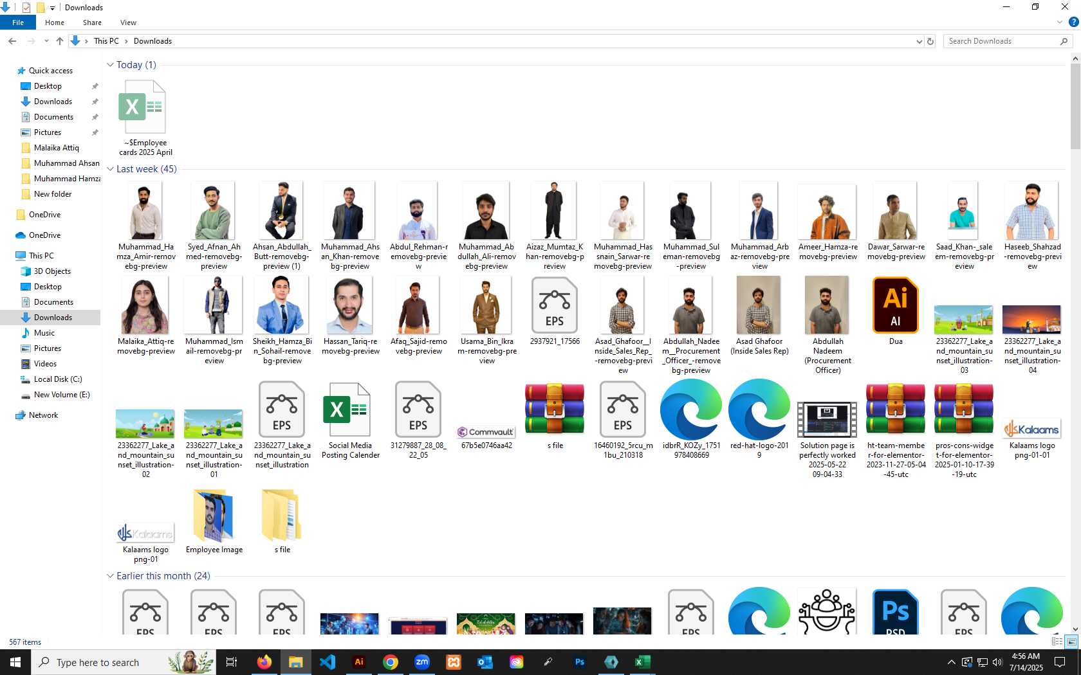
Task: Launch Illustrator from the taskbar
Action: click(x=359, y=662)
